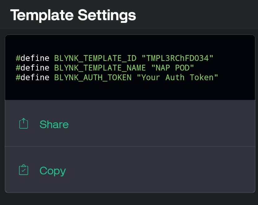Click the "Your Auth Token" placeholder string
258x205 pixels.
pos(177,77)
